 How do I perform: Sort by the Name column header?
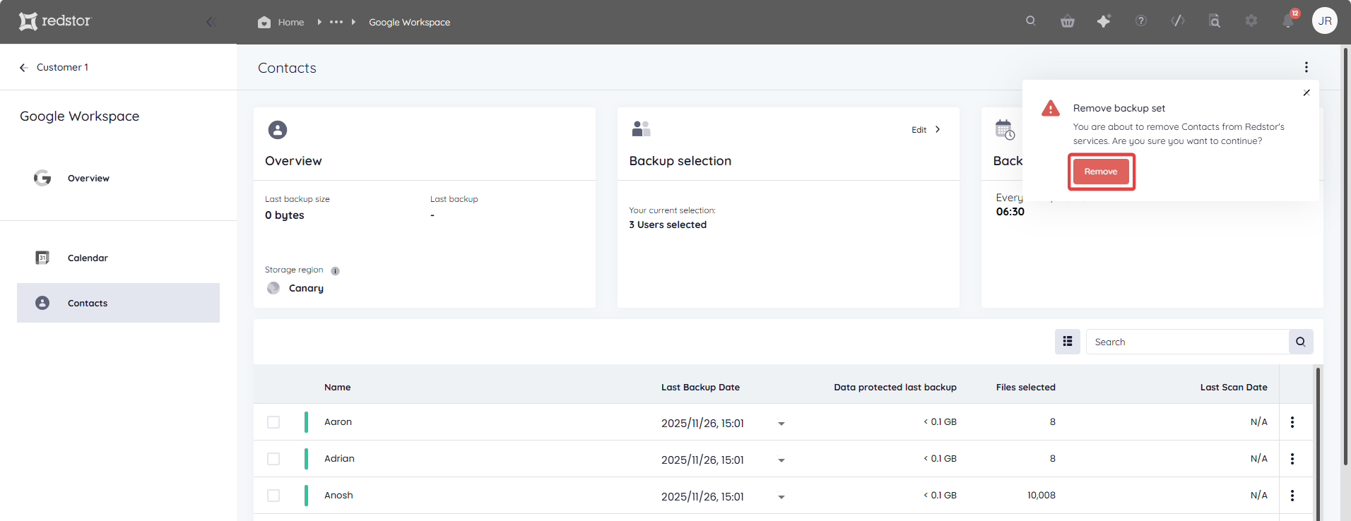tap(337, 387)
